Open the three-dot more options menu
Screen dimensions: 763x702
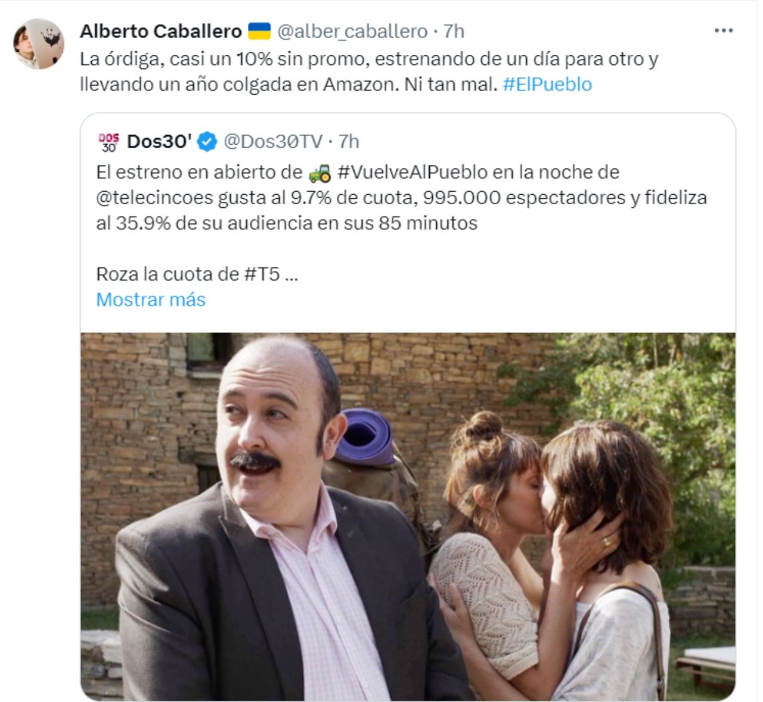[x=723, y=30]
